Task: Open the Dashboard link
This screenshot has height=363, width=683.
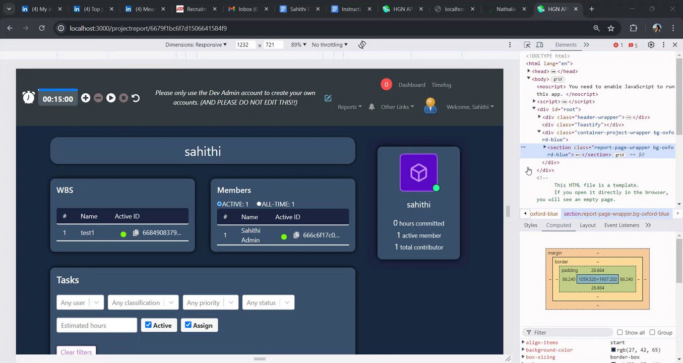Action: point(412,85)
